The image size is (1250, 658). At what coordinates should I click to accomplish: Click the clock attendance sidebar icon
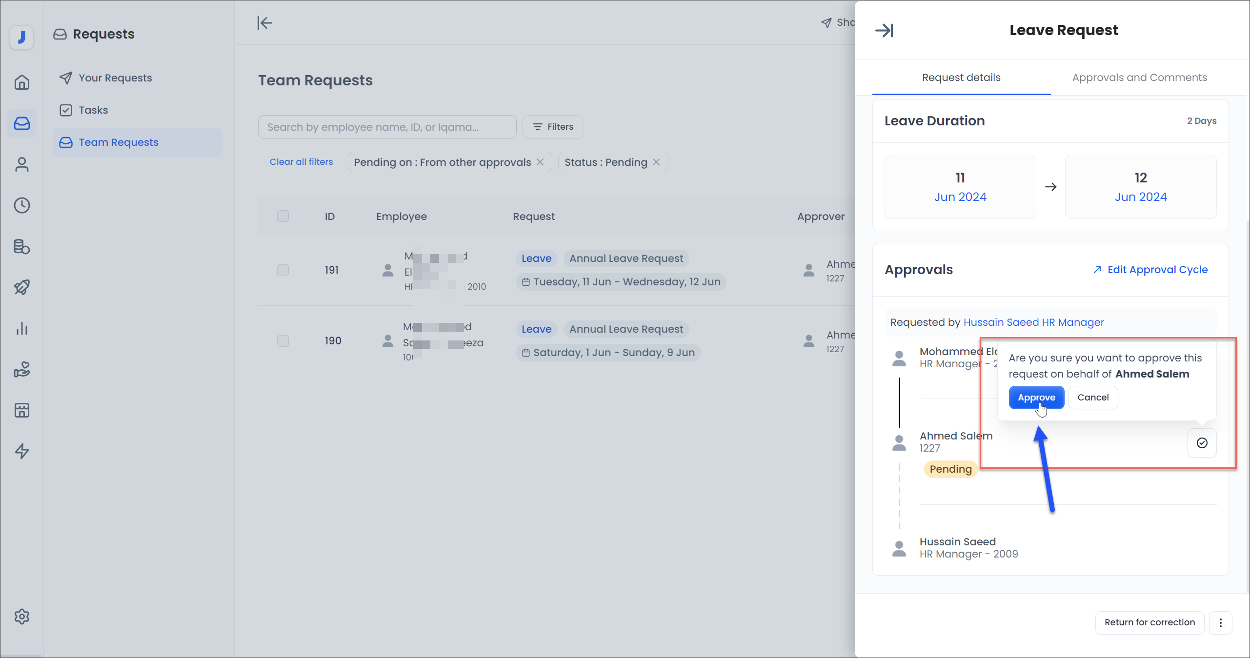[22, 205]
